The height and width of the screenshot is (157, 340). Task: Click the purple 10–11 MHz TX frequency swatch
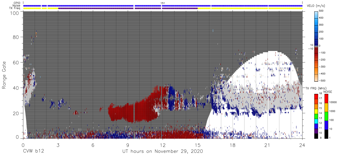(316, 131)
